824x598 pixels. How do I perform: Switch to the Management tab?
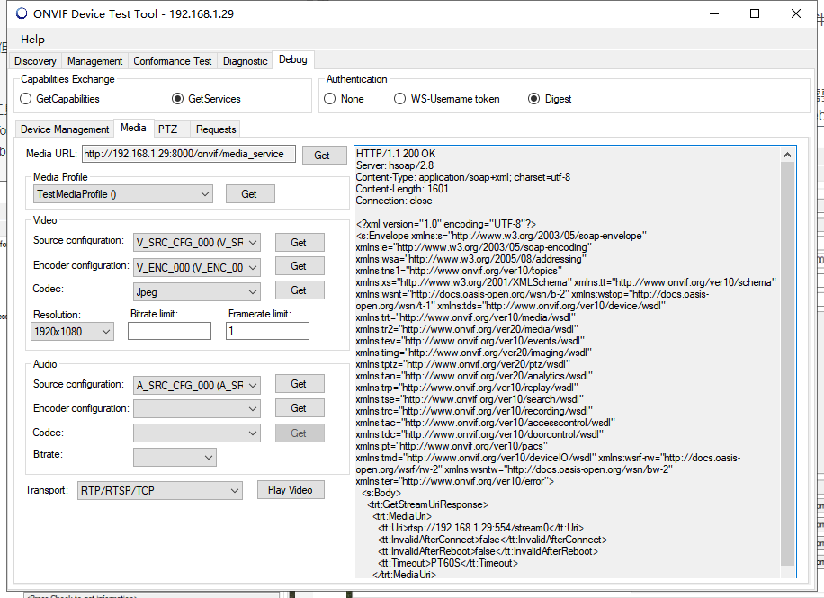tap(94, 61)
